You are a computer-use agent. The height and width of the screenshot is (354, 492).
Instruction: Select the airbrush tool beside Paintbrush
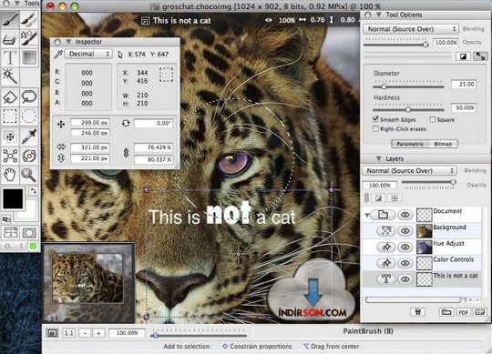pos(29,19)
